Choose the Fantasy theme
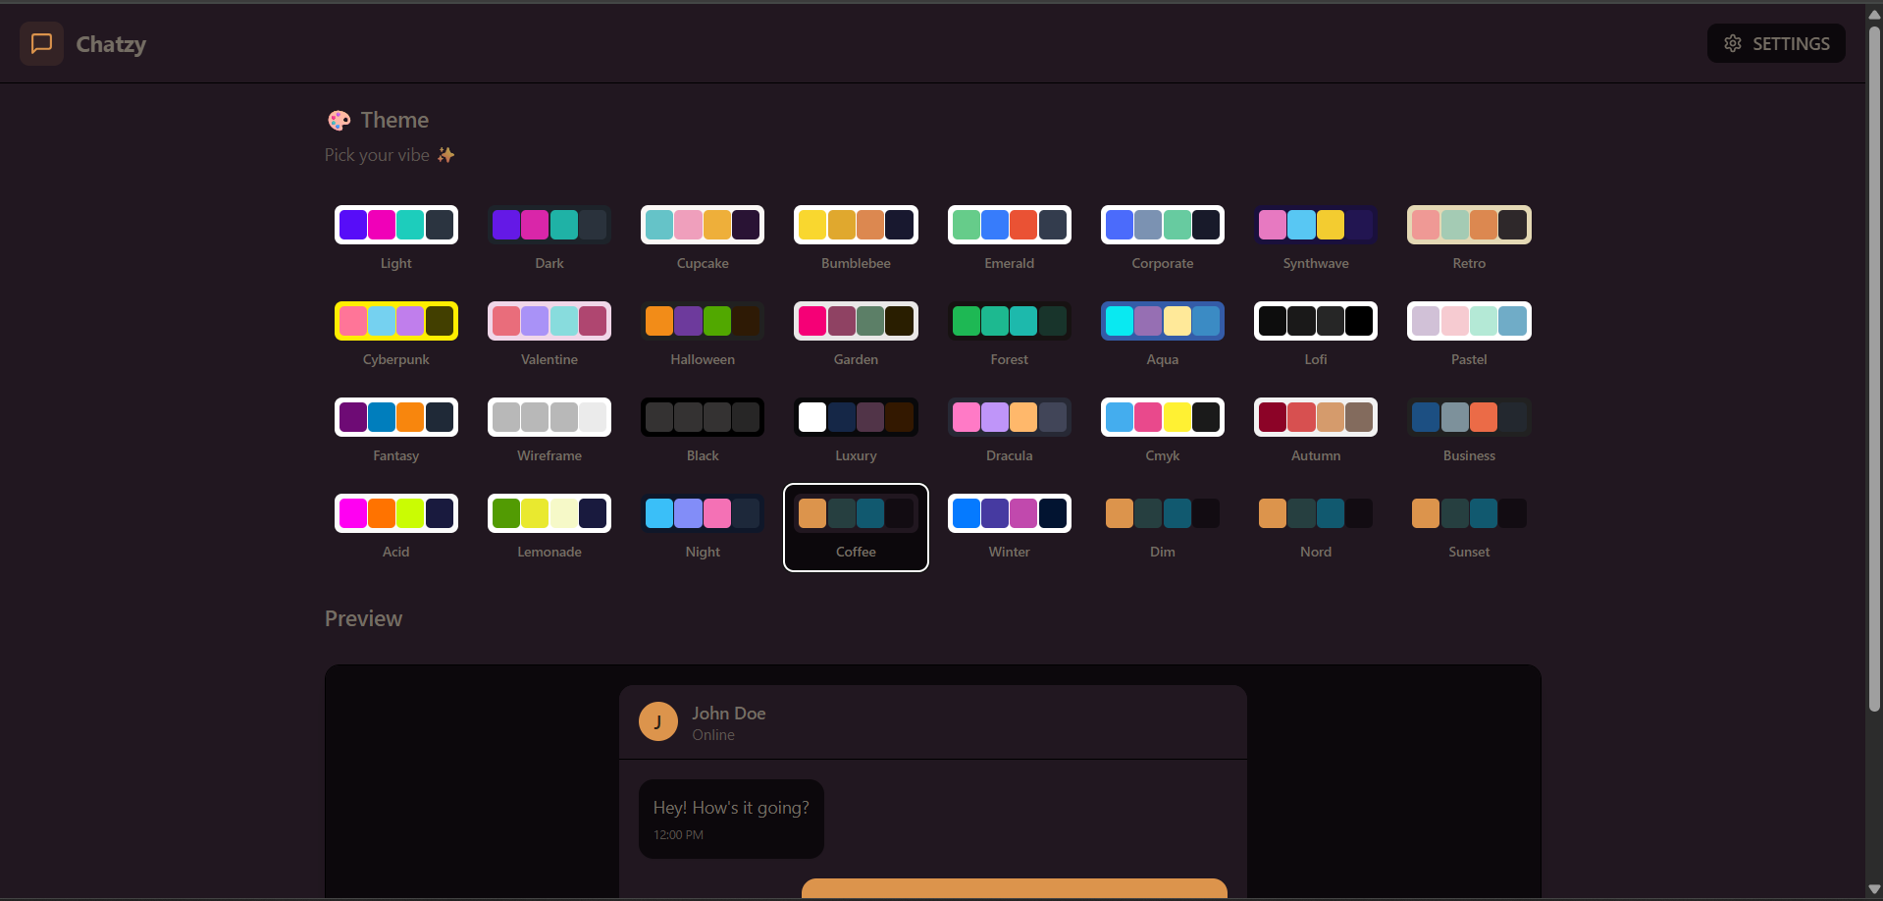Screen dimensions: 1883x901 tap(396, 431)
